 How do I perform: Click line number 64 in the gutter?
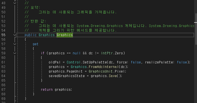[x=3, y=76]
